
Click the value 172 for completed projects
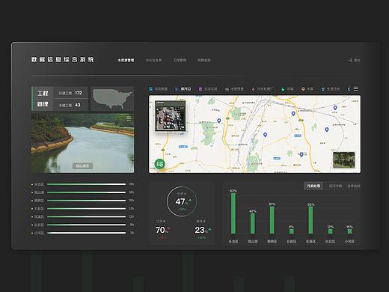(79, 93)
